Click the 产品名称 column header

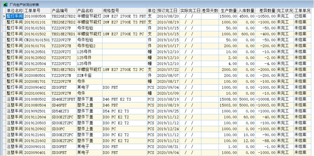point(89,11)
